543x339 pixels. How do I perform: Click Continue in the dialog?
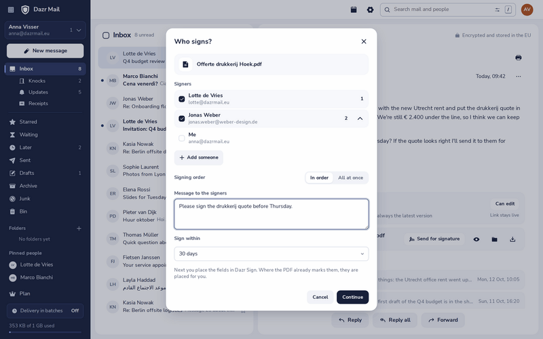[x=352, y=297]
